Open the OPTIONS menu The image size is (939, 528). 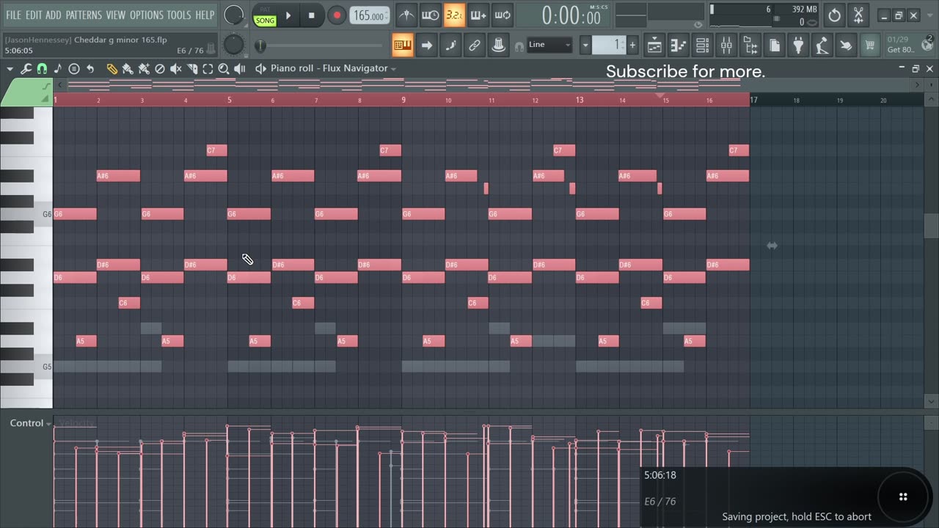click(x=147, y=15)
